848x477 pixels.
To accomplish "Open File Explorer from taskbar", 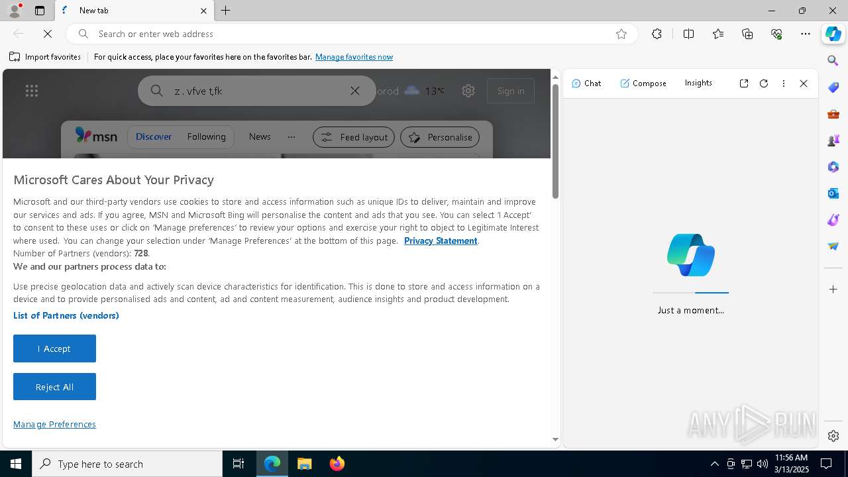I will pyautogui.click(x=304, y=464).
